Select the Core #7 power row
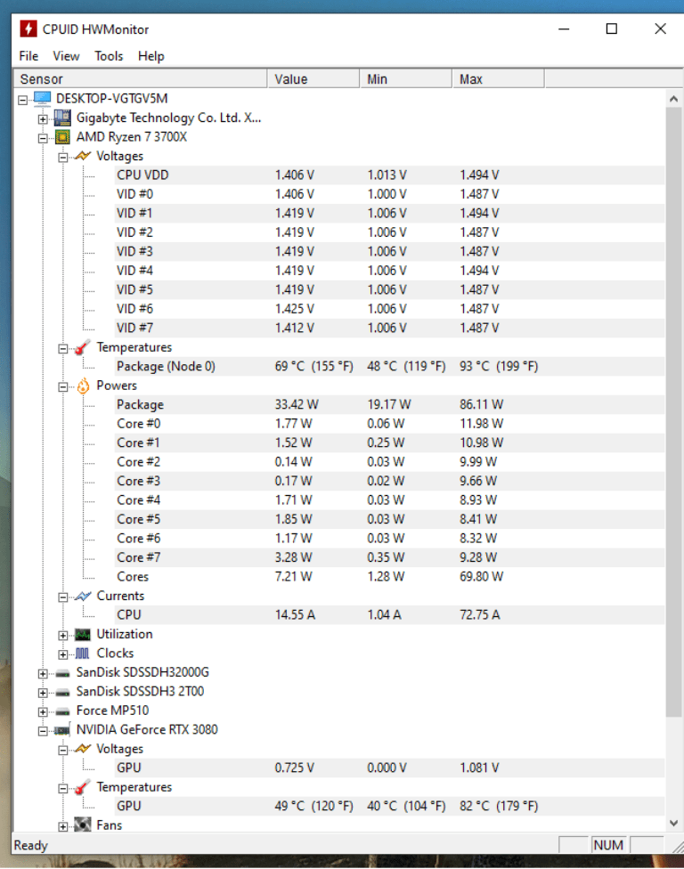This screenshot has width=684, height=869. 390,557
